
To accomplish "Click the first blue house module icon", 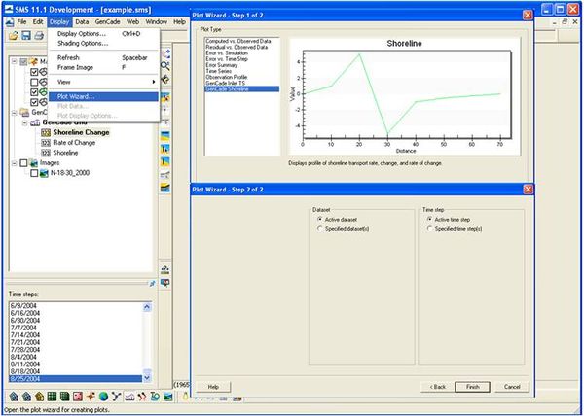I will coord(14,397).
